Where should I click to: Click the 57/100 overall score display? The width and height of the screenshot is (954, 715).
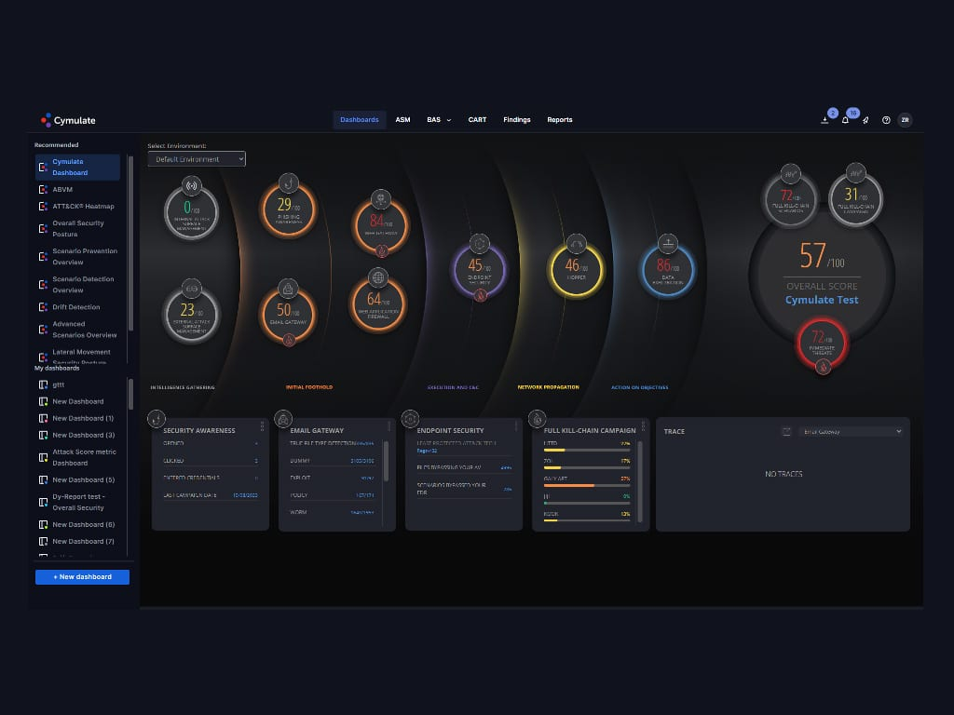(822, 255)
